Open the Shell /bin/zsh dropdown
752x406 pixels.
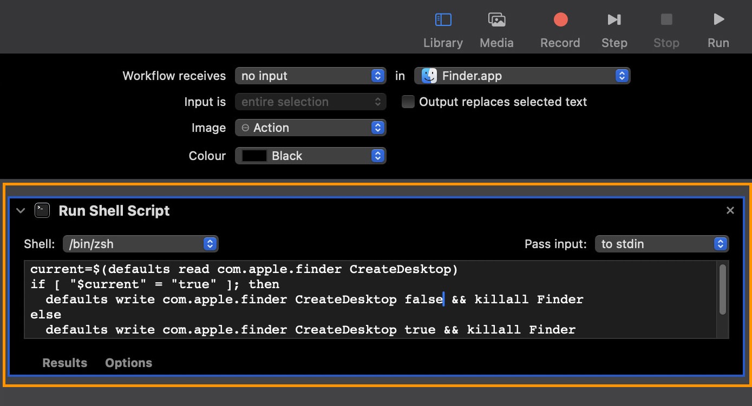coord(140,244)
